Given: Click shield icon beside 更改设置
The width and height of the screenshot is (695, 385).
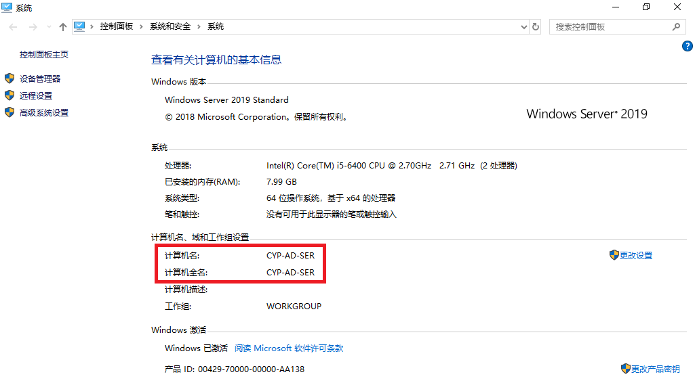Looking at the screenshot, I should 614,254.
